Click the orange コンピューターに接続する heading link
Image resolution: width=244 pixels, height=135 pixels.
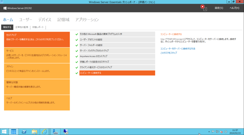pyautogui.click(x=171, y=34)
